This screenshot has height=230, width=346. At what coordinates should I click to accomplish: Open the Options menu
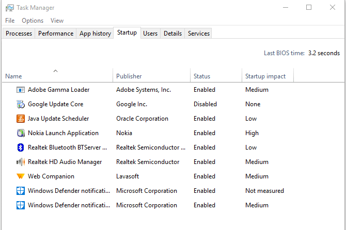point(33,21)
